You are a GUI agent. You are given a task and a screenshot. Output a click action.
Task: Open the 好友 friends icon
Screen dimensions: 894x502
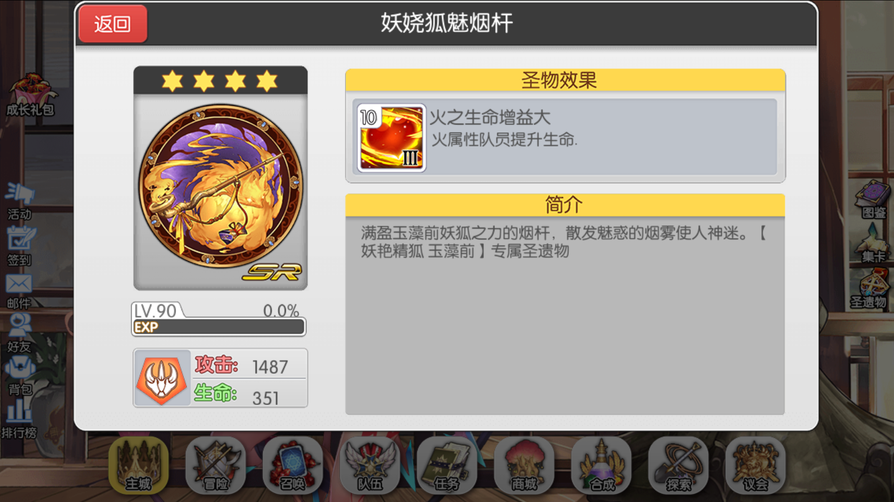[19, 333]
